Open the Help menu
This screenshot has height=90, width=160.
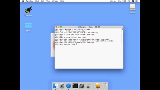pos(62,1)
